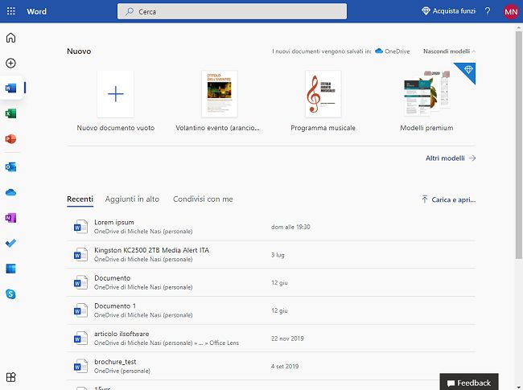Viewport: 523px width, 390px height.
Task: Open the app launcher grid icon
Action: tap(10, 11)
